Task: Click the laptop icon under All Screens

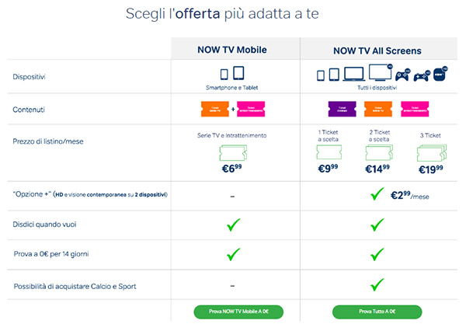Action: pyautogui.click(x=354, y=76)
